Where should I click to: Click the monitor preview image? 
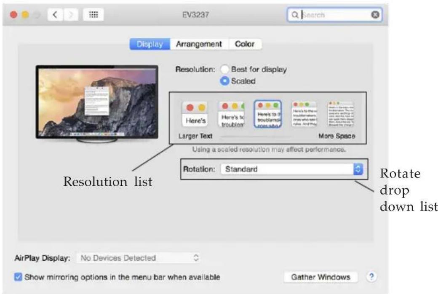pos(97,103)
